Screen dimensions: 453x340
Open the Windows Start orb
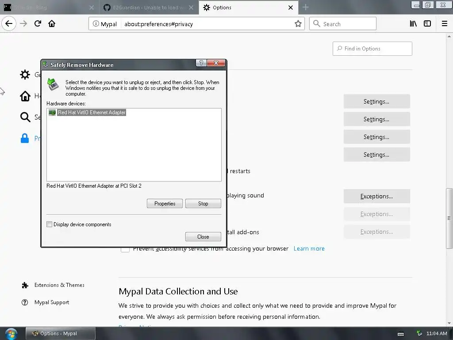point(11,334)
